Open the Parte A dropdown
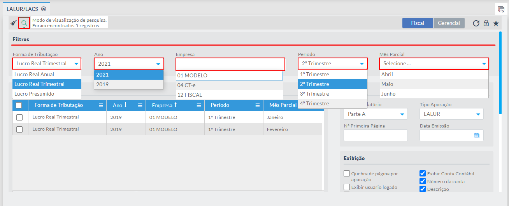 point(402,114)
